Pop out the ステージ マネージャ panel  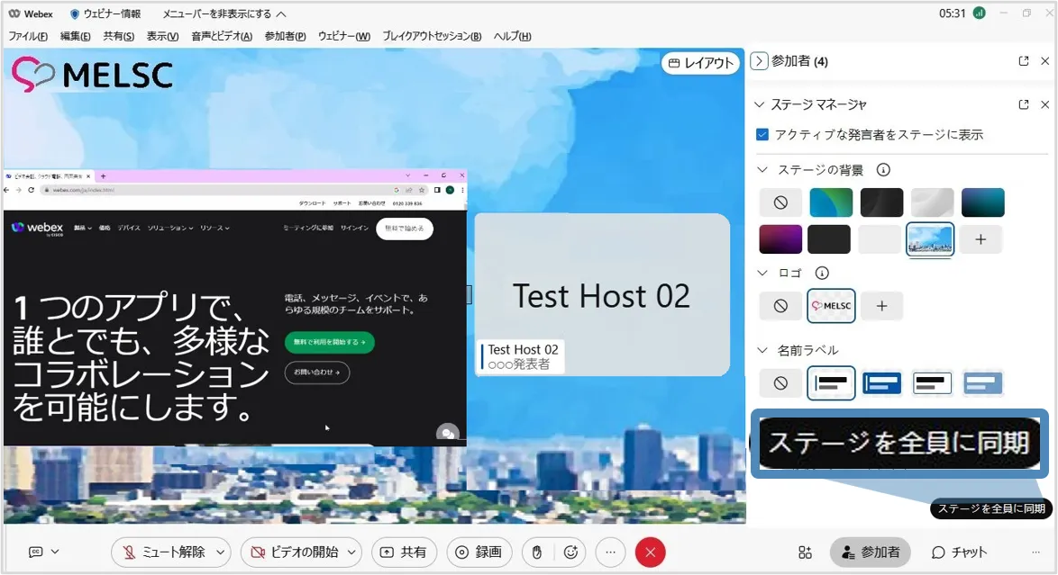point(1023,104)
